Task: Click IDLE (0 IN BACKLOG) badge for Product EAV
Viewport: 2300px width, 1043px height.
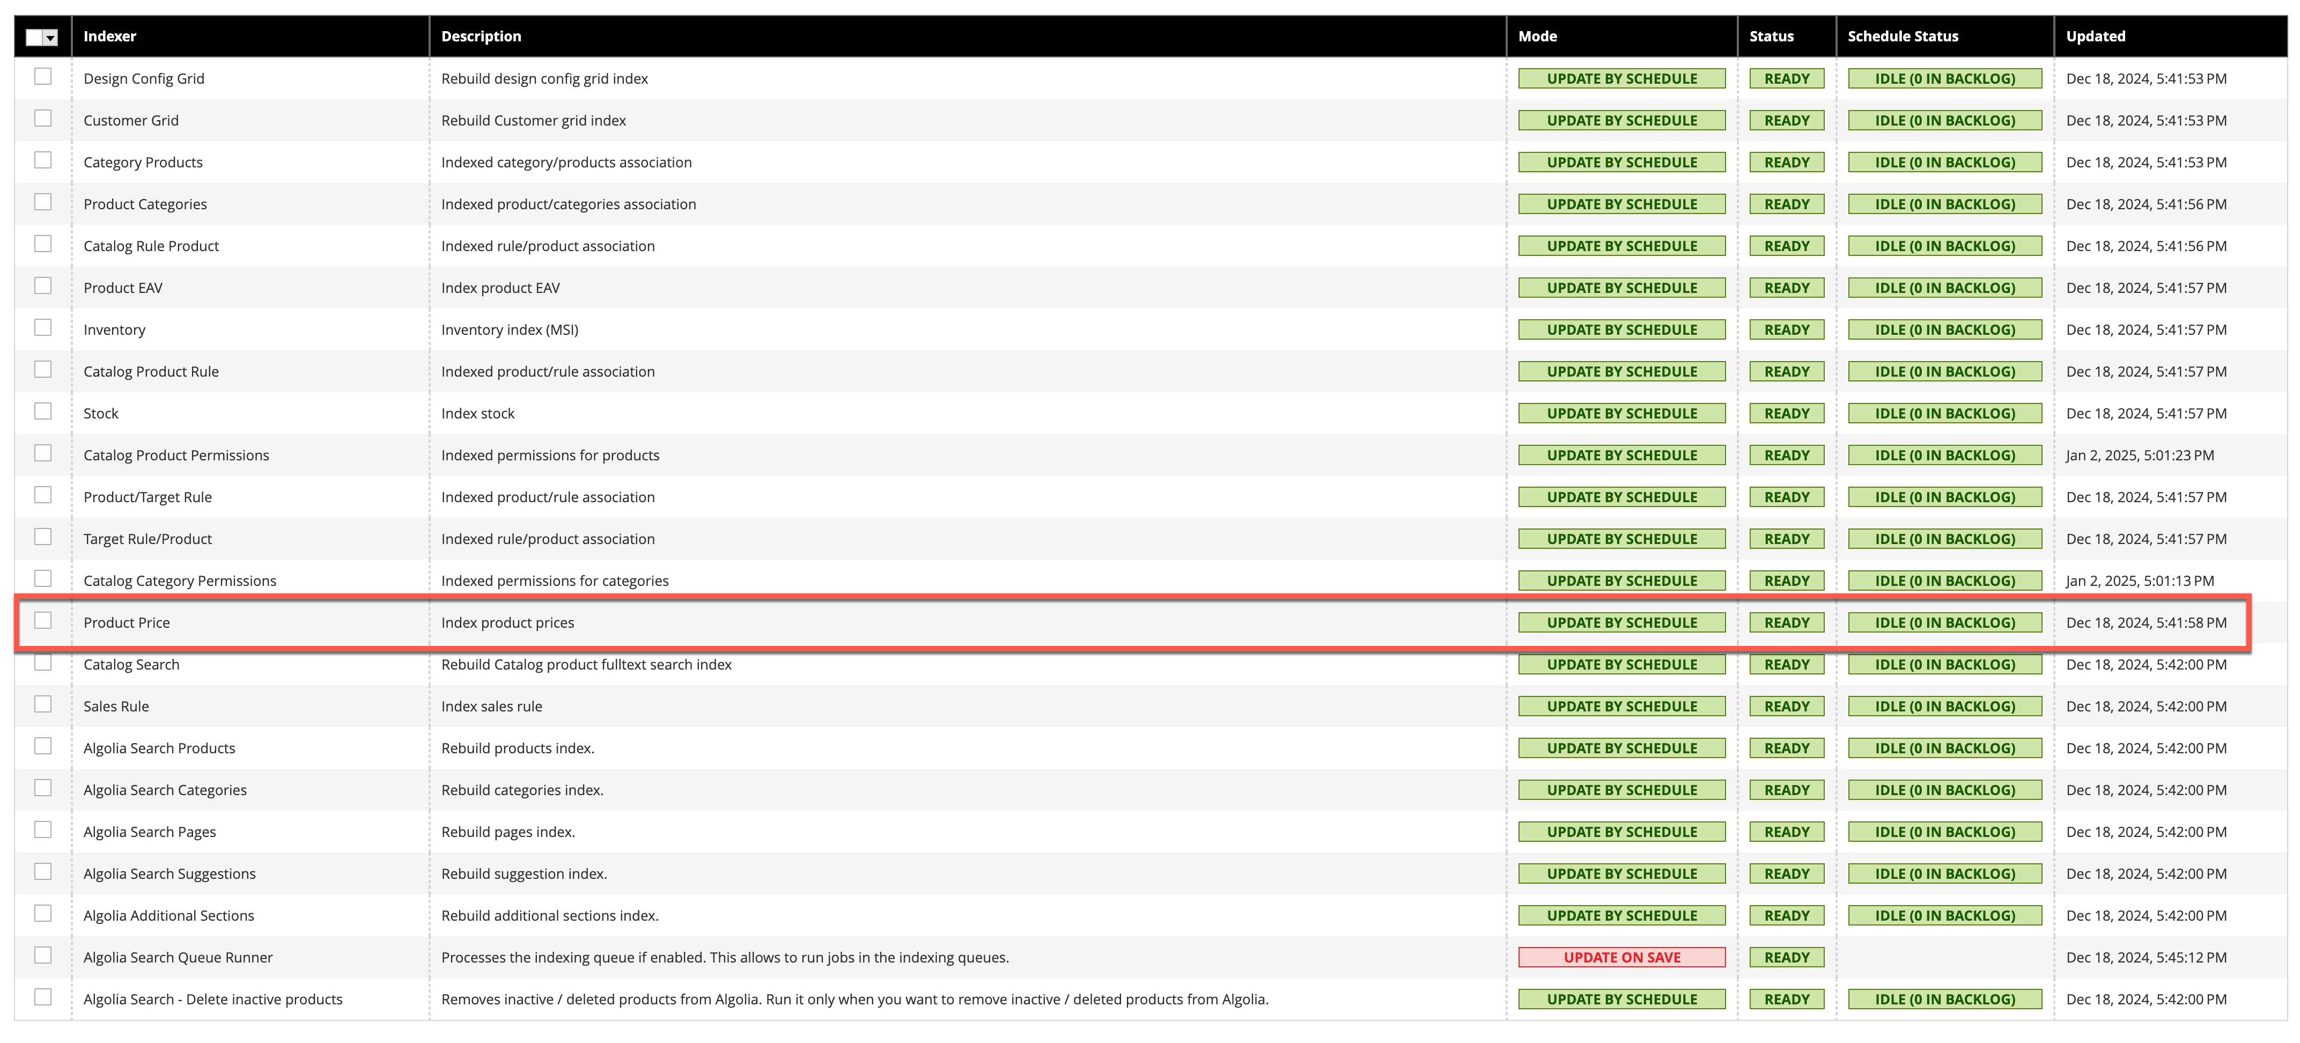Action: click(x=1944, y=287)
